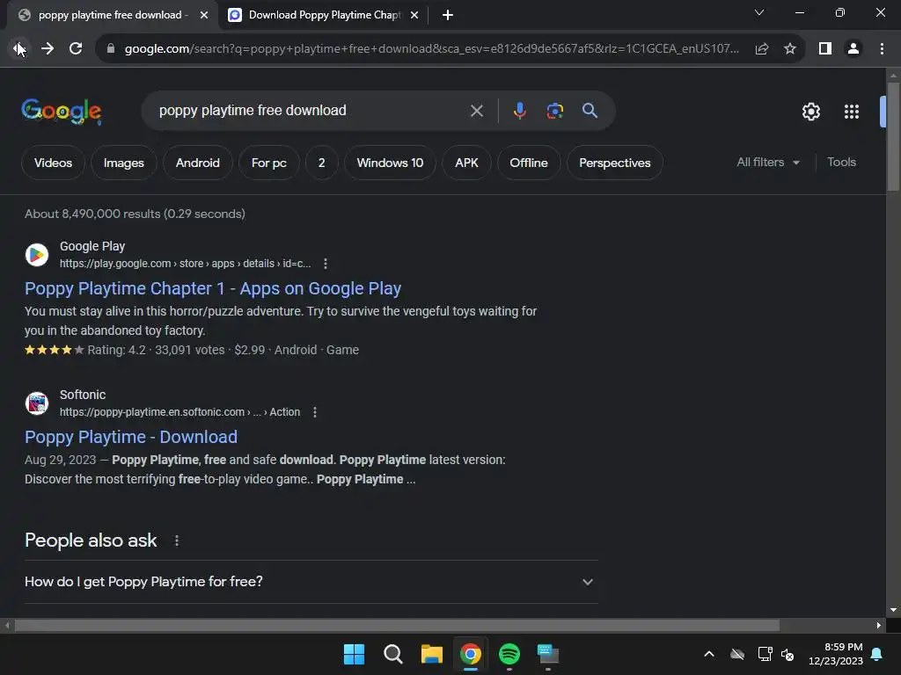Filter results by Images
This screenshot has width=901, height=675.
123,163
